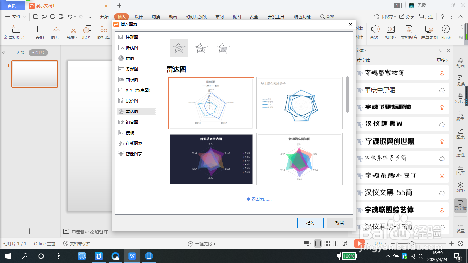Select the 柱形图 chart type
The width and height of the screenshot is (468, 263).
pyautogui.click(x=136, y=37)
